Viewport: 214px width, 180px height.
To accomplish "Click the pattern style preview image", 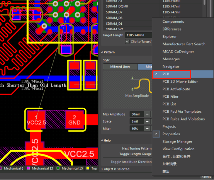I will [127, 90].
